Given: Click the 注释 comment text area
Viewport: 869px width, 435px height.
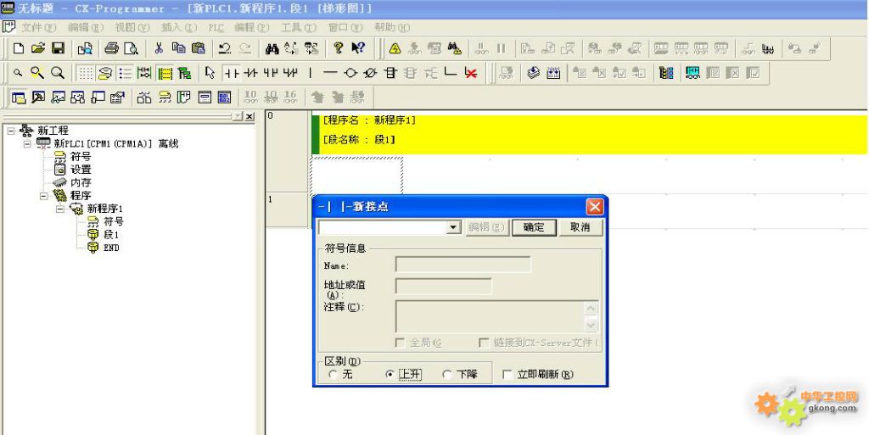Looking at the screenshot, I should click(491, 316).
